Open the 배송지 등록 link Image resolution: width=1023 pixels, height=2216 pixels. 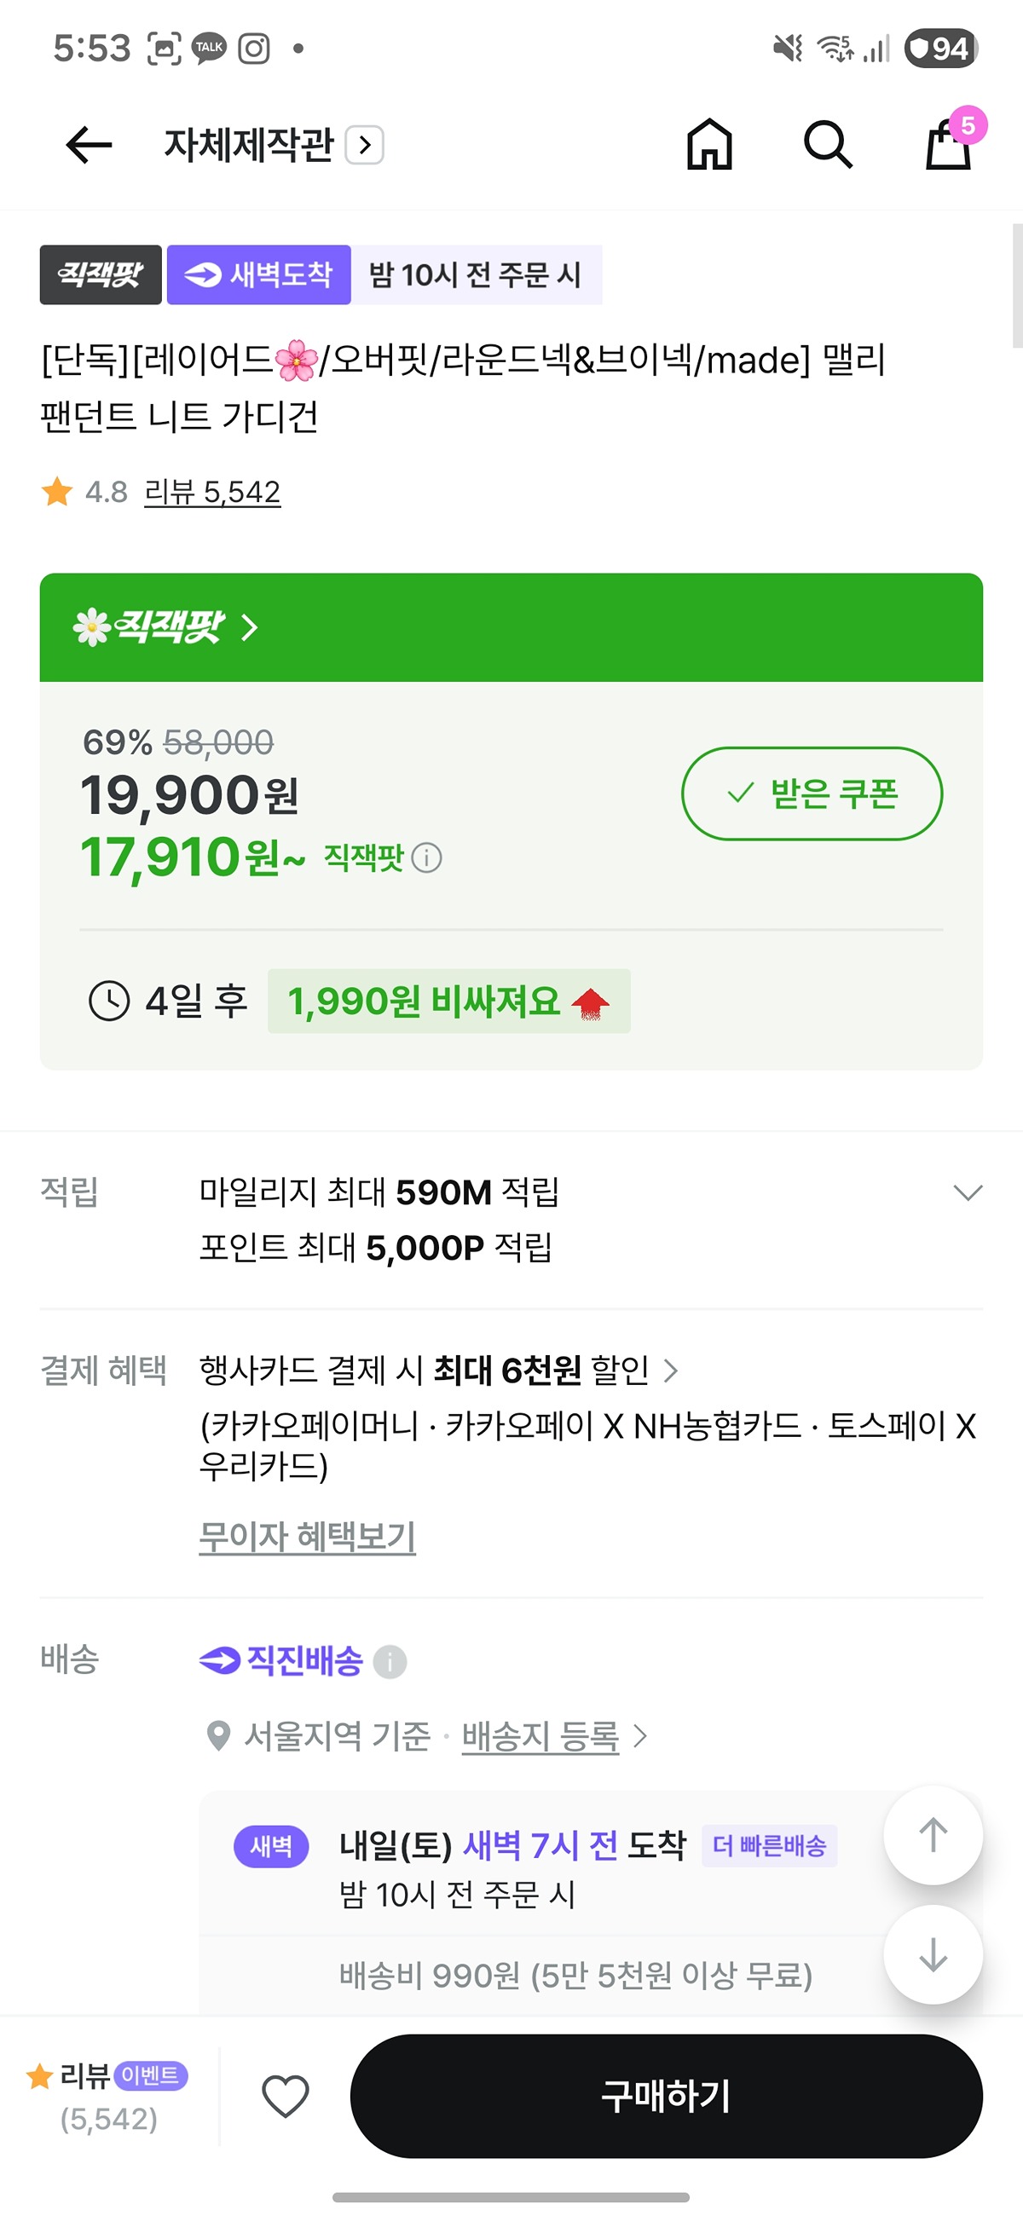tap(541, 1736)
